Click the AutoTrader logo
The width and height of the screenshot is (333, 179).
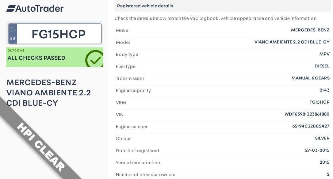[35, 9]
